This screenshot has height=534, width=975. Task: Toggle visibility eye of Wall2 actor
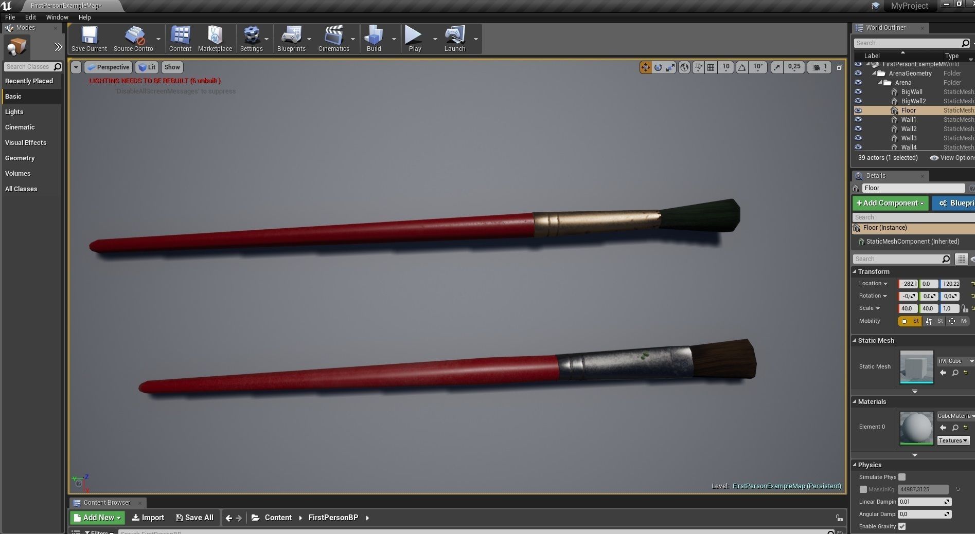[858, 129]
